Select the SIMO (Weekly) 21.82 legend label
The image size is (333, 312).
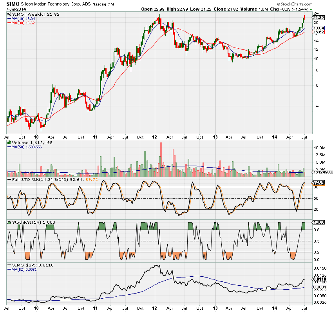click(x=36, y=14)
